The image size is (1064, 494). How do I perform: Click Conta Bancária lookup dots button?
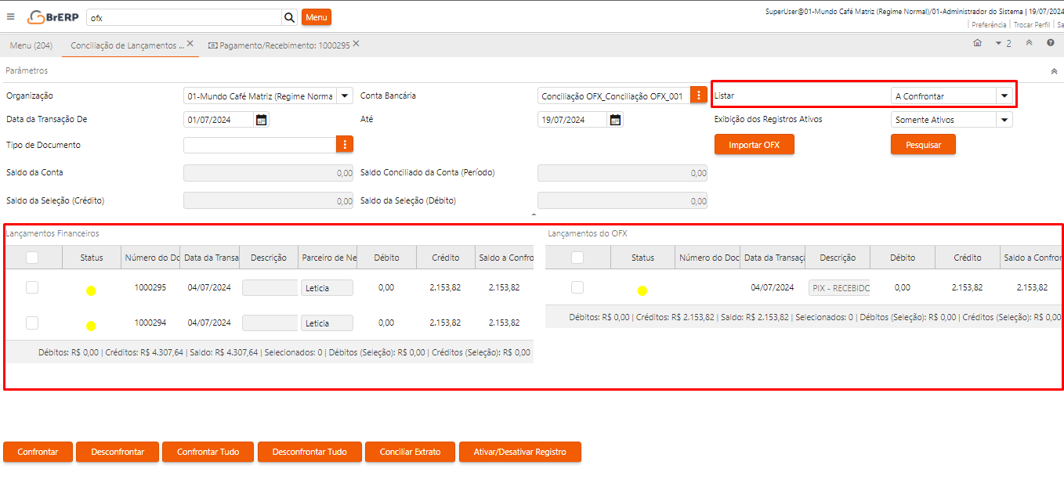coord(698,96)
